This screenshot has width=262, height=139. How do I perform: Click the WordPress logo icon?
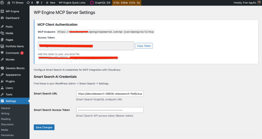(x=3, y=3)
